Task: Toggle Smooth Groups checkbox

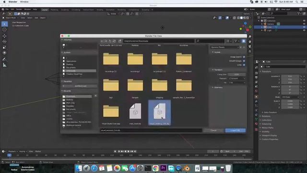Action: point(244,61)
